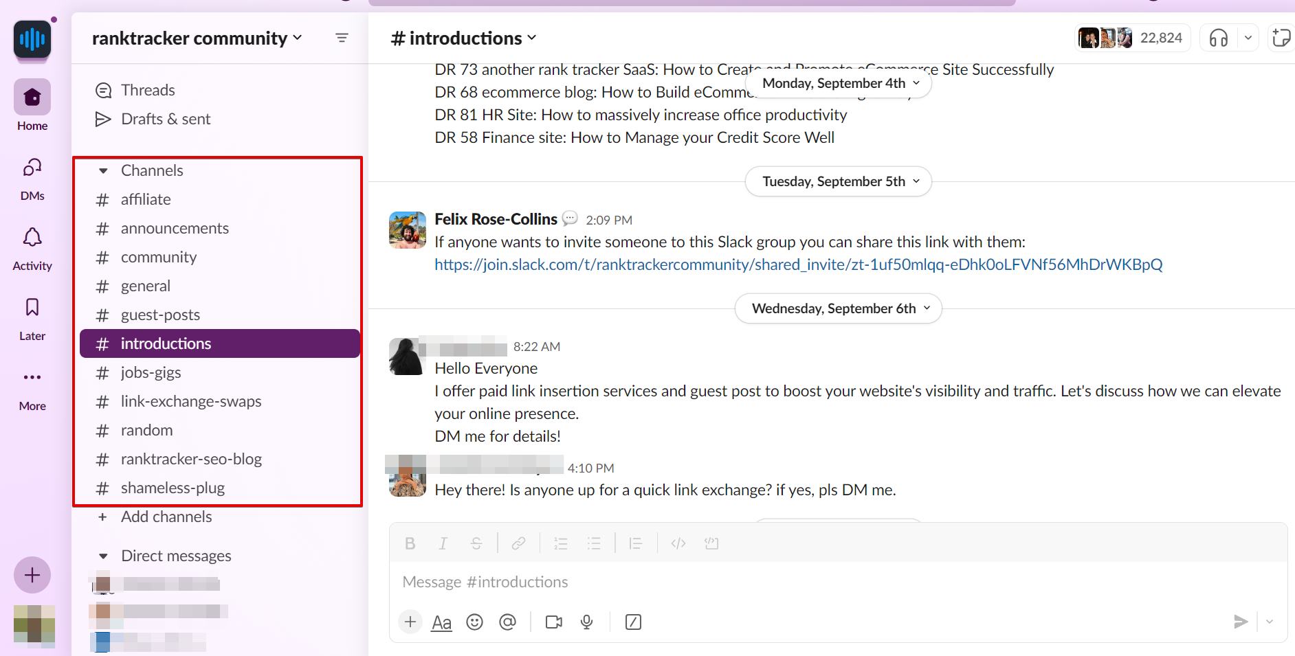This screenshot has height=656, width=1295.
Task: Select the introductions channel
Action: coord(220,343)
